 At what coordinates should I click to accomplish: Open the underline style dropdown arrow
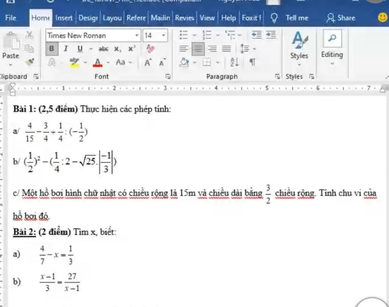click(91, 49)
